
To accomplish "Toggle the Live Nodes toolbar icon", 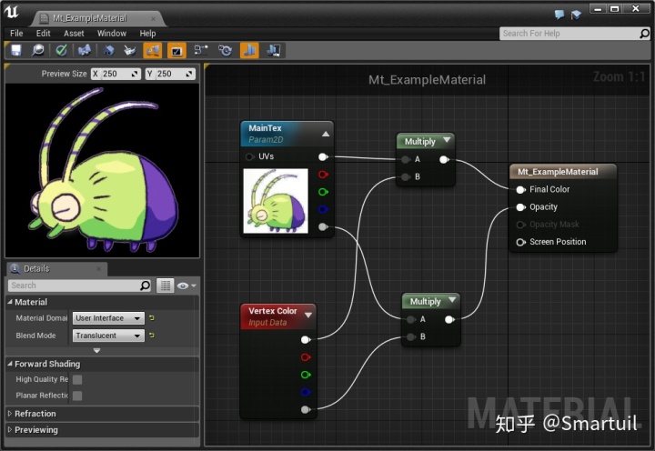I will 201,51.
